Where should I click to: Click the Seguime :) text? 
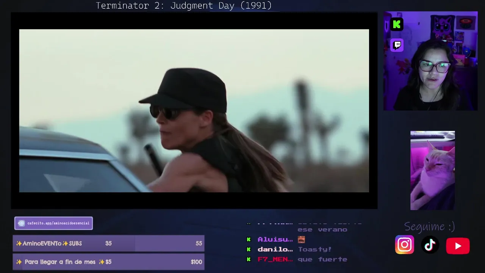pyautogui.click(x=429, y=227)
